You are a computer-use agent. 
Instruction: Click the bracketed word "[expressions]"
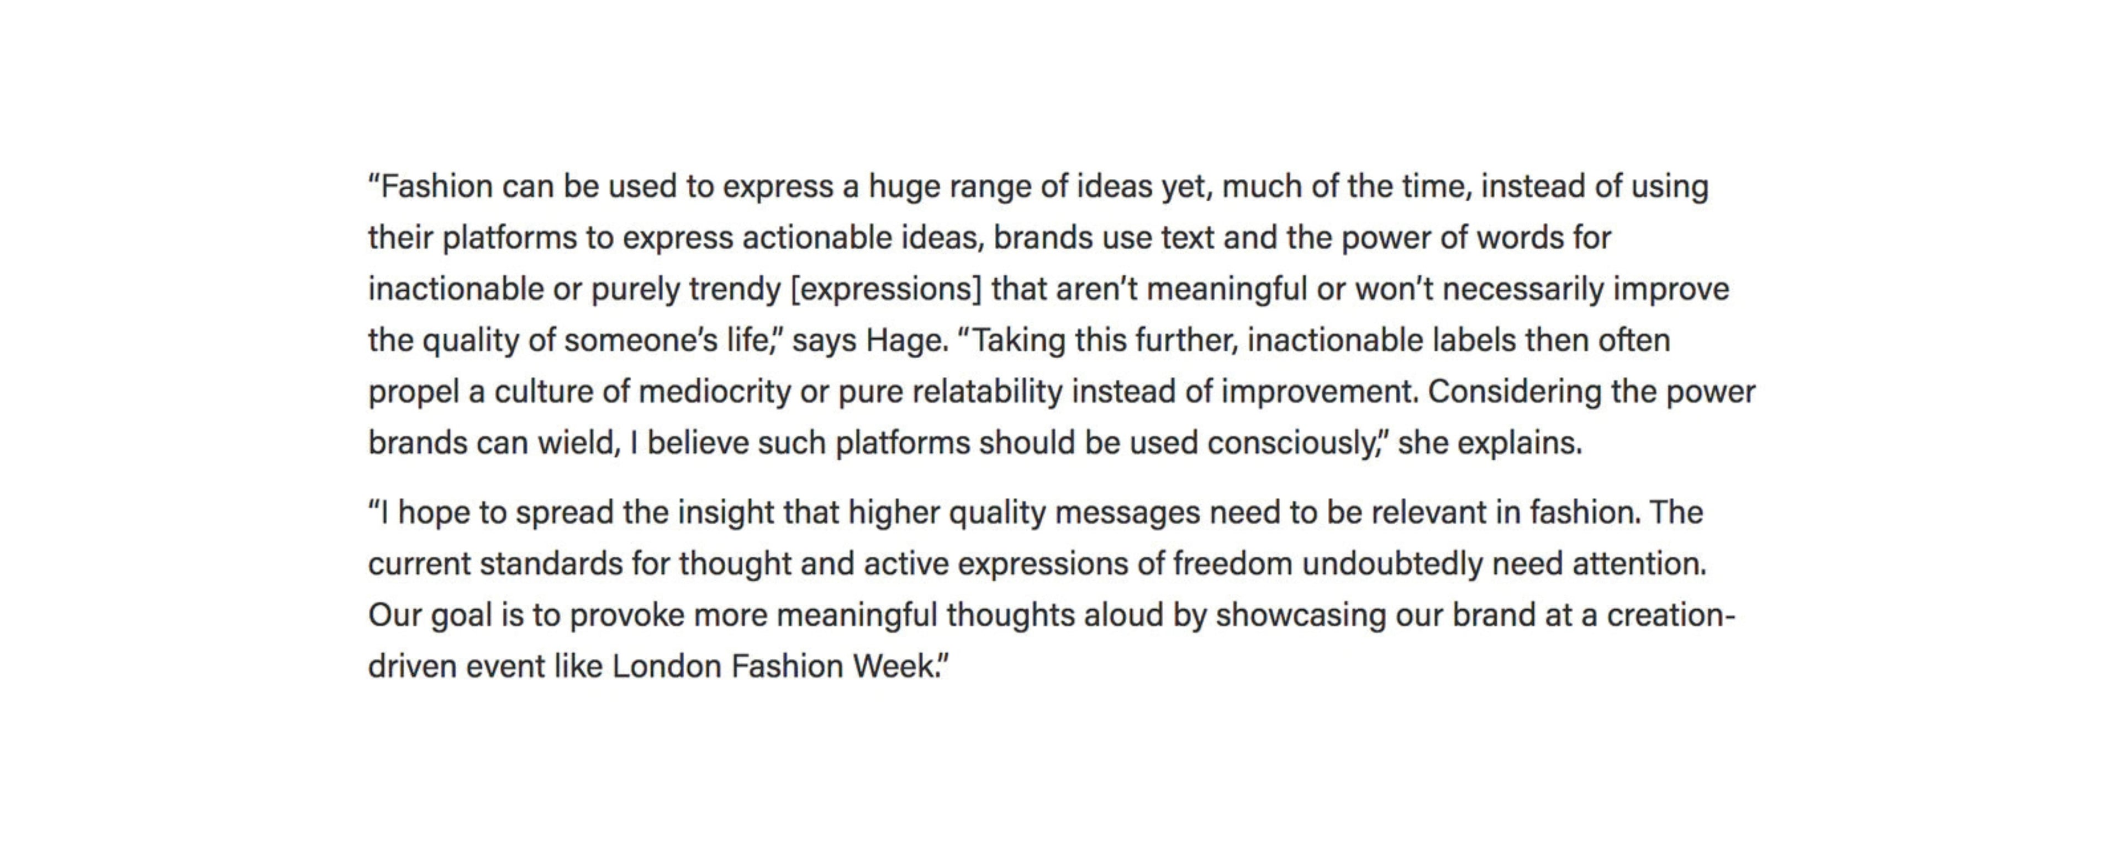885,290
